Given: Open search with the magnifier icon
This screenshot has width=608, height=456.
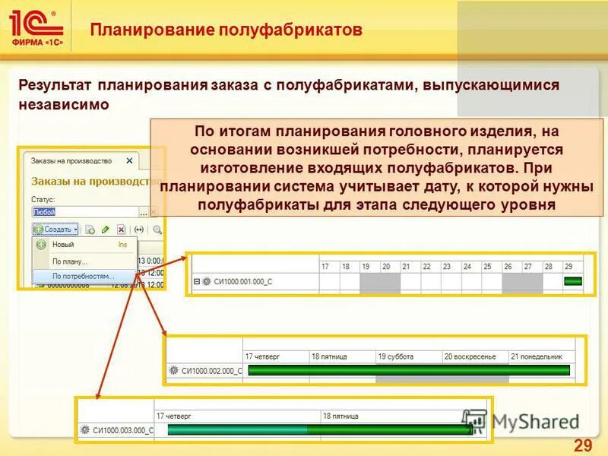Looking at the screenshot, I should point(157,230).
